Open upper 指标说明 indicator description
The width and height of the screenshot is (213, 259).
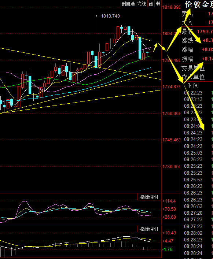(149, 197)
